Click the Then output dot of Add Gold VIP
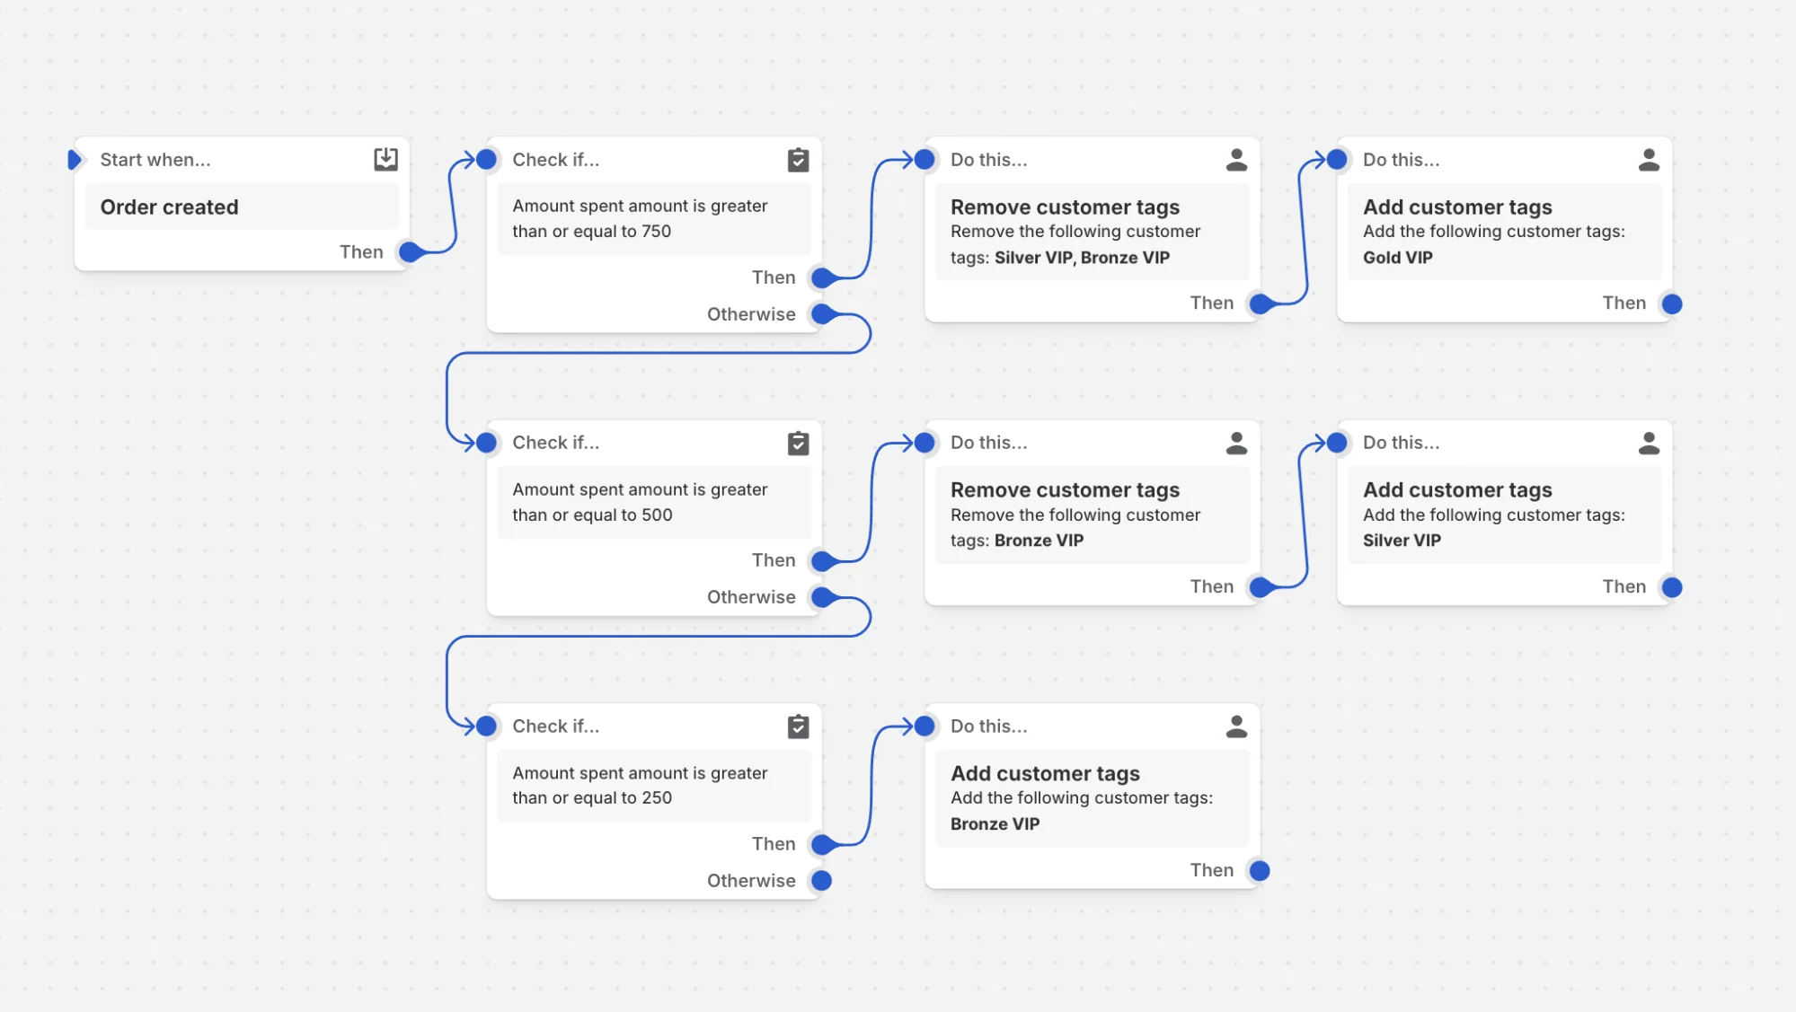Viewport: 1796px width, 1012px height. pos(1671,304)
